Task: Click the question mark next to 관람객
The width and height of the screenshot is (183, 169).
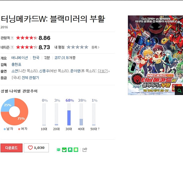Action: [12, 38]
